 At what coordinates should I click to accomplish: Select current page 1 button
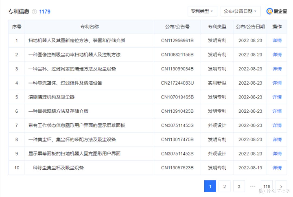(x=210, y=186)
